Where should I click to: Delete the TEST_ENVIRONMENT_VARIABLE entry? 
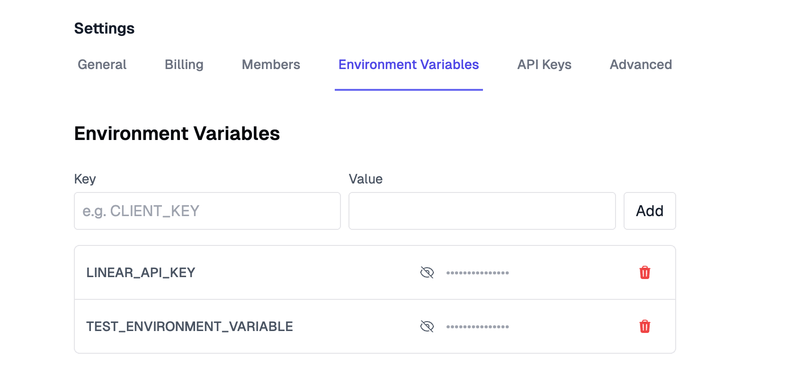pyautogui.click(x=644, y=326)
